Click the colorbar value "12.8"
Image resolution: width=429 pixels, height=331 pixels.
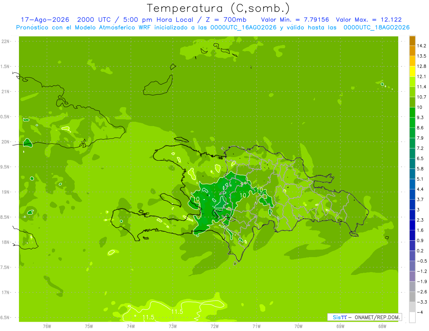point(421,66)
